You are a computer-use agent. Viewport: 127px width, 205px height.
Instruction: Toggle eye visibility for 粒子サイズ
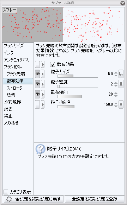tap(37, 74)
